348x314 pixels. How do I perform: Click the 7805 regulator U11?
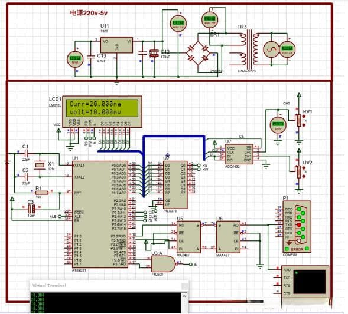click(x=116, y=45)
